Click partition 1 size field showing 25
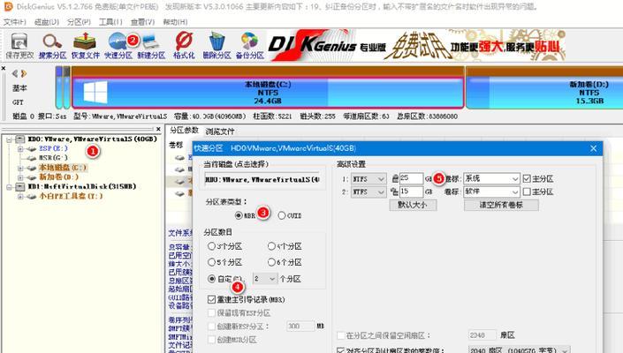 [411, 178]
